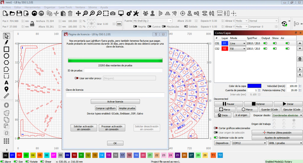Screen dimensions: 303x163
Task: Select the Text tool (A)
Action: click(x=7, y=83)
